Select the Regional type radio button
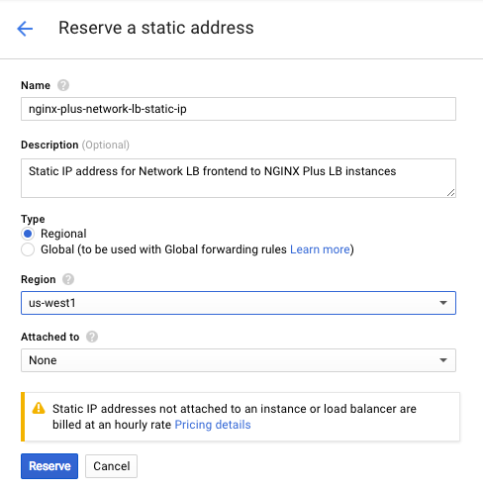483x491 pixels. (28, 234)
